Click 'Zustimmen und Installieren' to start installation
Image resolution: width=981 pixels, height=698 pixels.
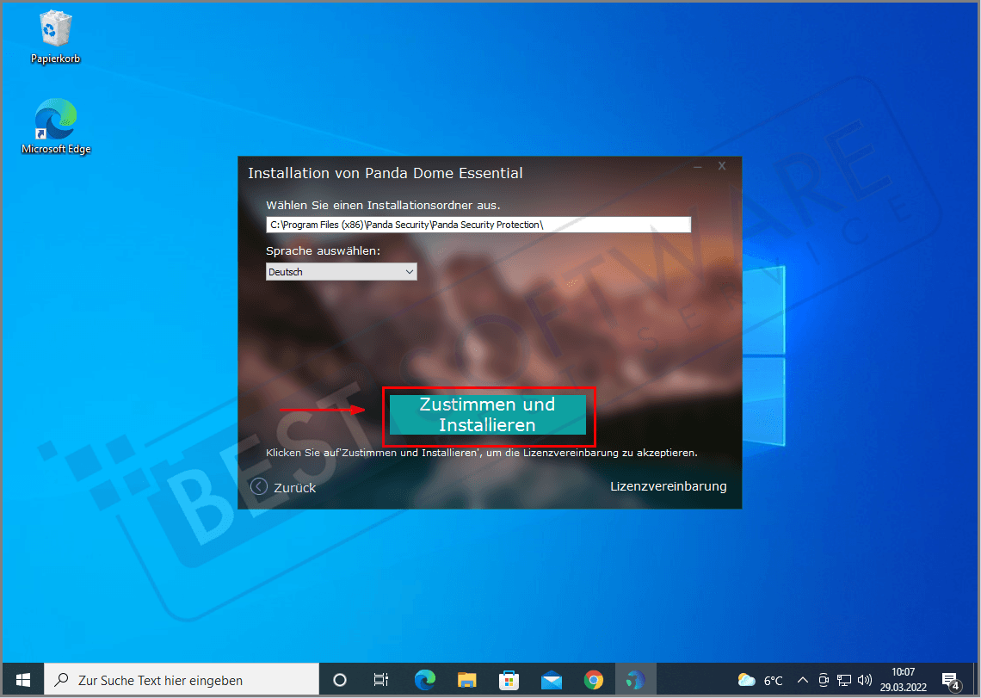tap(488, 415)
